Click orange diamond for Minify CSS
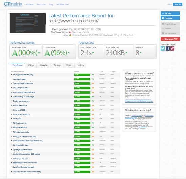Viewport: 186px width, 179px height. click(x=93, y=119)
